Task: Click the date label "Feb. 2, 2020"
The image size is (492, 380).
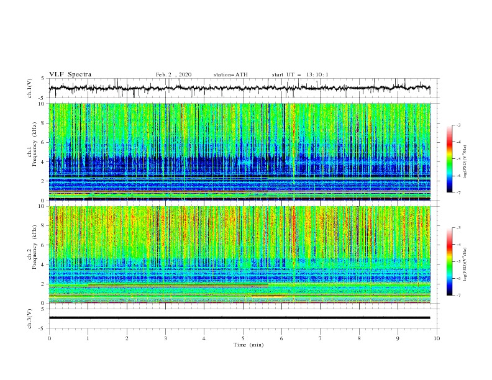Action: (173, 75)
